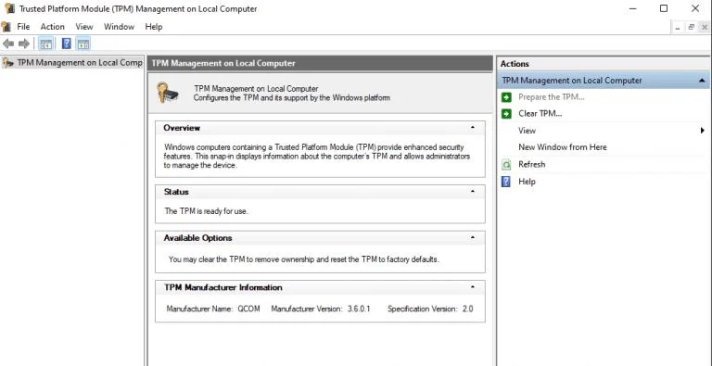Maximize the main TPM window
The image size is (712, 366).
(664, 8)
